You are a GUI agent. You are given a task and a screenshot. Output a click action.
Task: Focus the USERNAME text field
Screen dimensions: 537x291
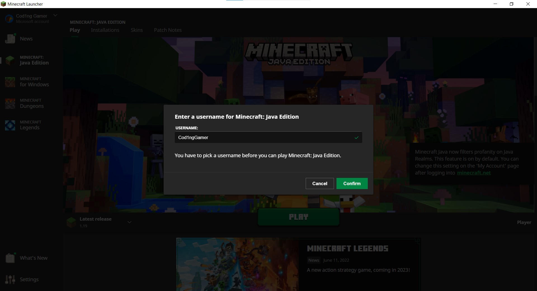[268, 137]
